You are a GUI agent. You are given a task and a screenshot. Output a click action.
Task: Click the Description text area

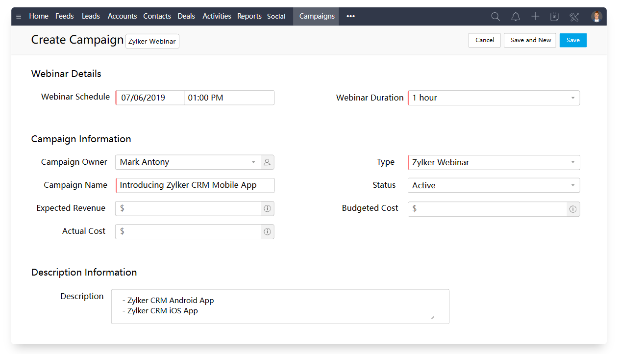pyautogui.click(x=280, y=306)
